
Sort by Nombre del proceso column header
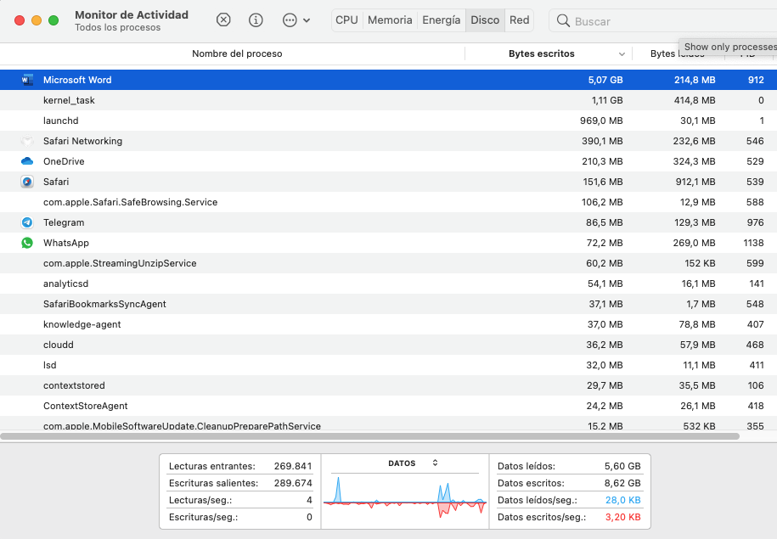(237, 53)
